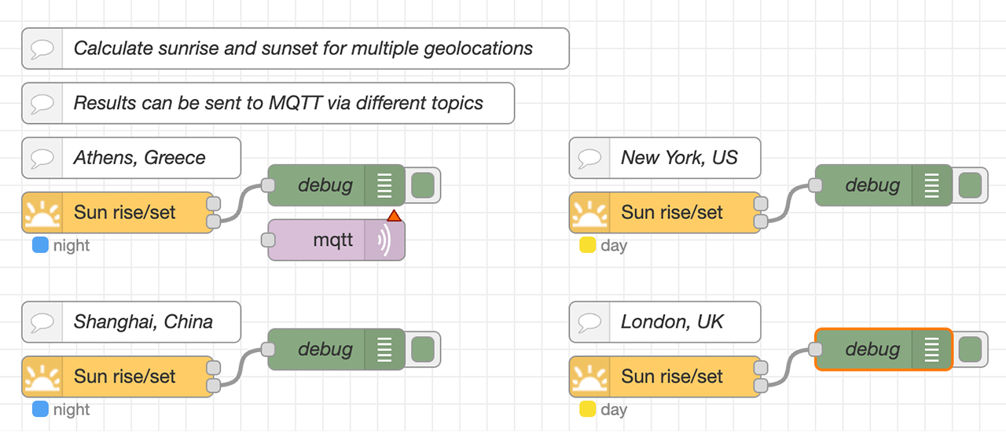Click the sun icon on London Sun rise/set node
The width and height of the screenshot is (1006, 432).
589,377
